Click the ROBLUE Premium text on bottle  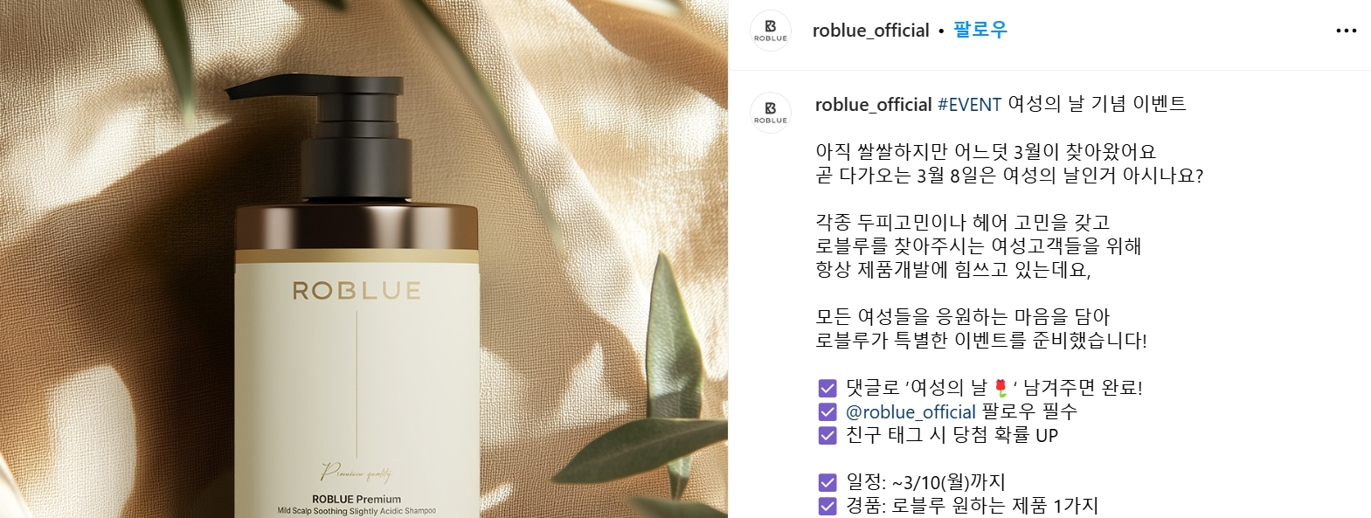357,500
